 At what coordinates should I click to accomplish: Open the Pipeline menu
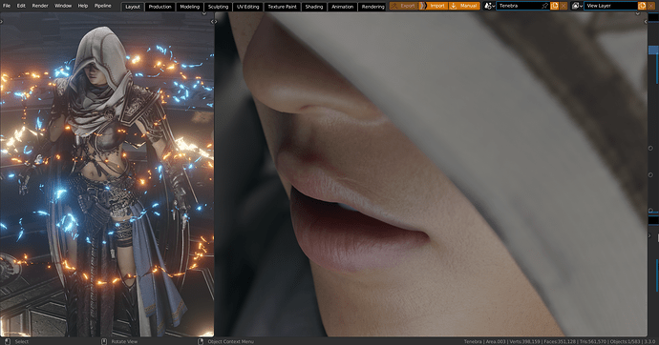coord(102,6)
